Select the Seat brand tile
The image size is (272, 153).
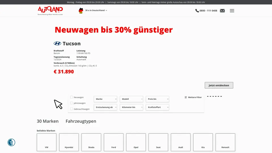(x=158, y=142)
